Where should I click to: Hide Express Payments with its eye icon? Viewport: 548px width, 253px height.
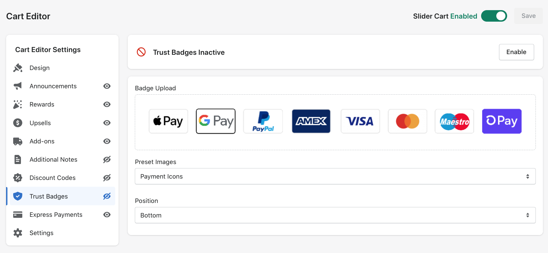pos(107,215)
